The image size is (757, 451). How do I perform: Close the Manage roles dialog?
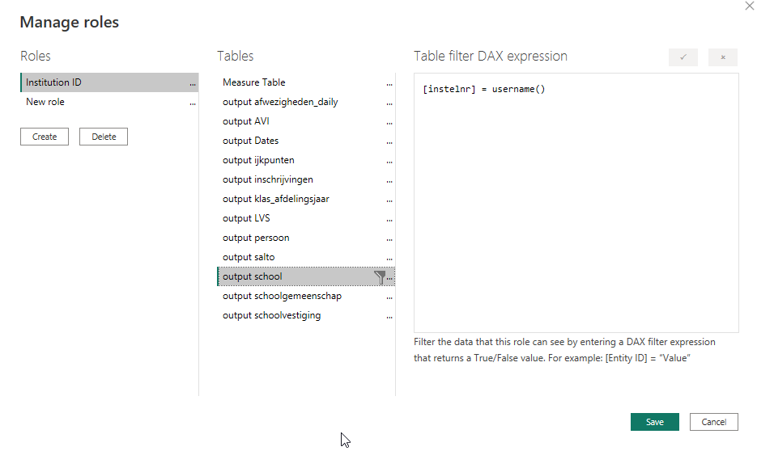pyautogui.click(x=749, y=6)
